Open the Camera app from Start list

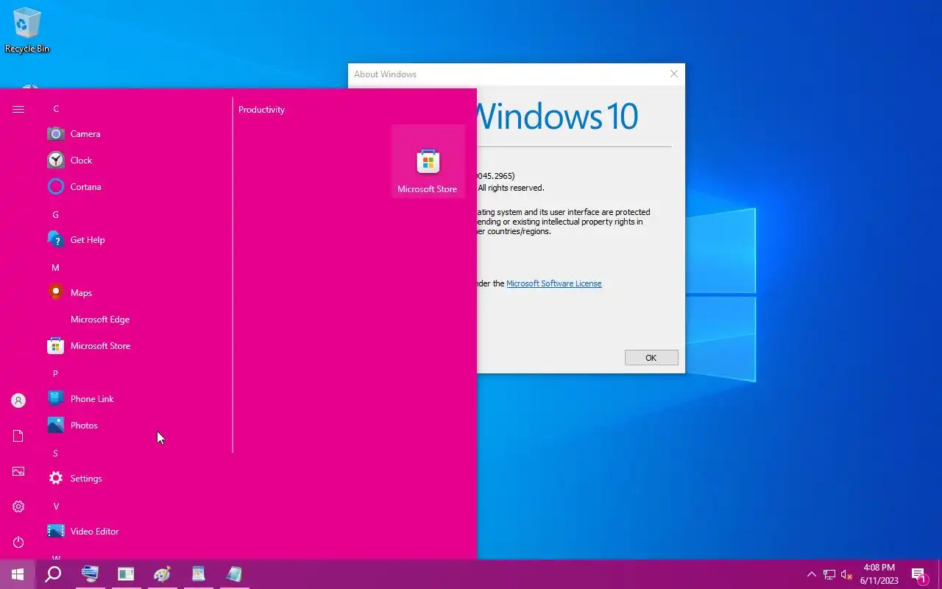(137, 134)
